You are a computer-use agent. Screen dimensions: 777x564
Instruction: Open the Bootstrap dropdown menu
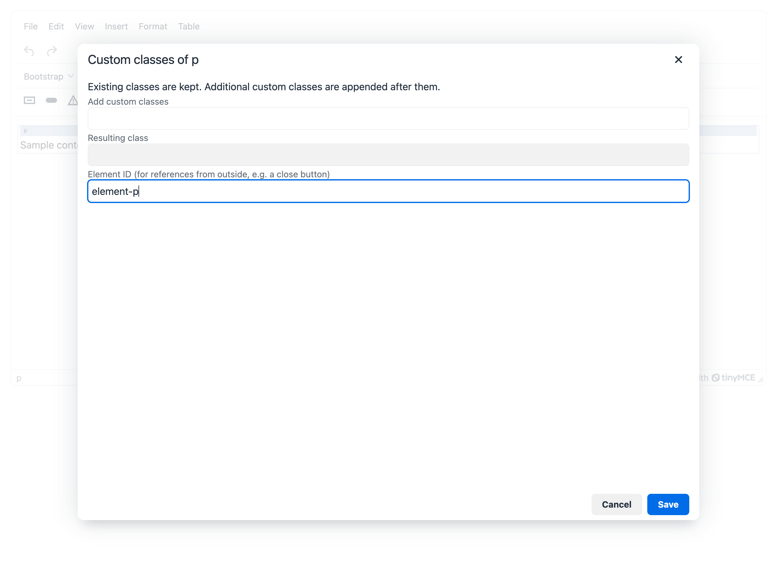tap(49, 76)
